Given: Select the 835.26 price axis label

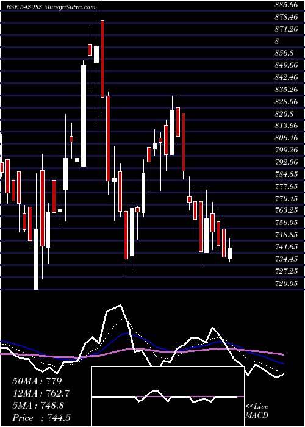Looking at the screenshot, I should pos(287,89).
